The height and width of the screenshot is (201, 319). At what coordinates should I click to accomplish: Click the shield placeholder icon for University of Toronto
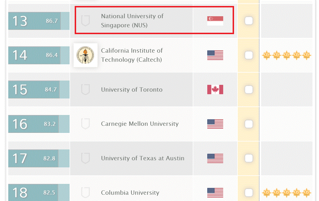coord(85,89)
